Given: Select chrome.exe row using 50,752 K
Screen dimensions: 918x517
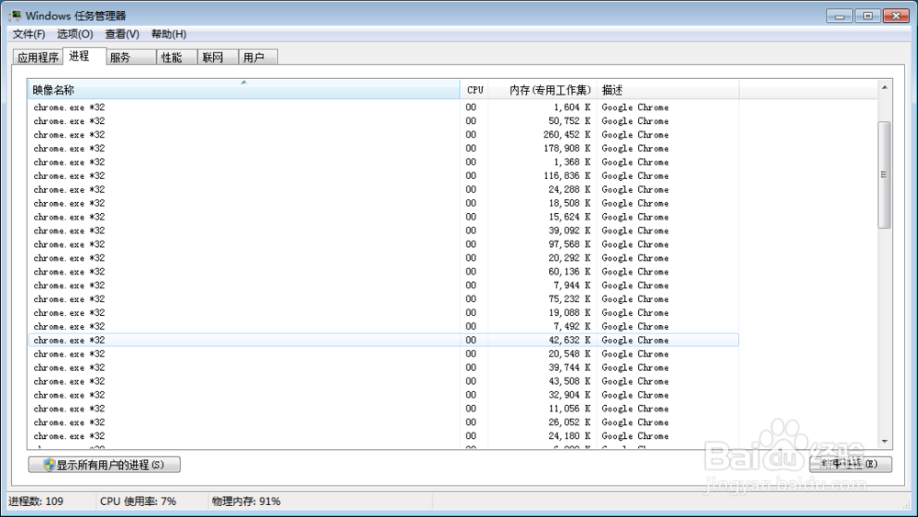Looking at the screenshot, I should [383, 120].
